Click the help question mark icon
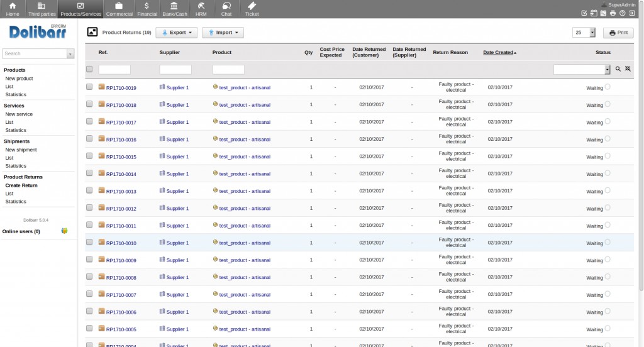Image resolution: width=644 pixels, height=347 pixels. (623, 13)
